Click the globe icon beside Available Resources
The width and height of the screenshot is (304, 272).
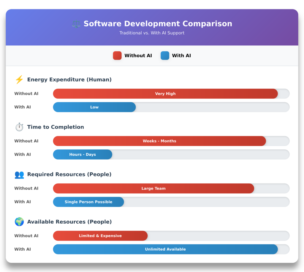(19, 222)
